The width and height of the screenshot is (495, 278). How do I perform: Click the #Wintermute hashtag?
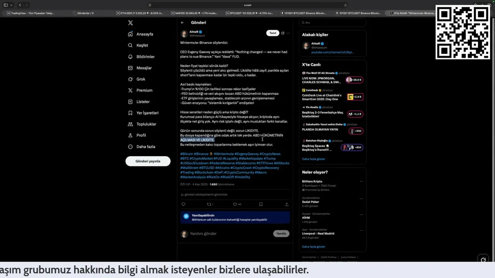coord(224,154)
